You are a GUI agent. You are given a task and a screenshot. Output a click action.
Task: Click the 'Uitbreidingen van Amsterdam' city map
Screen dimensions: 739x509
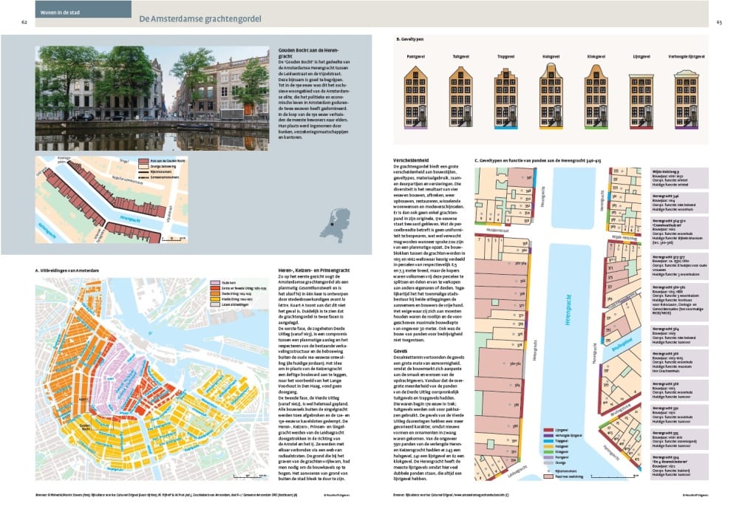tap(152, 378)
